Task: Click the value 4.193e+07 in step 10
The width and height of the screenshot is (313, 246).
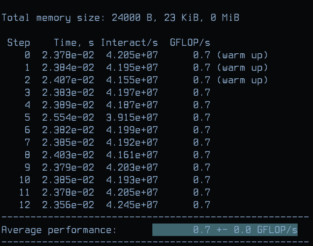Action: click(132, 180)
